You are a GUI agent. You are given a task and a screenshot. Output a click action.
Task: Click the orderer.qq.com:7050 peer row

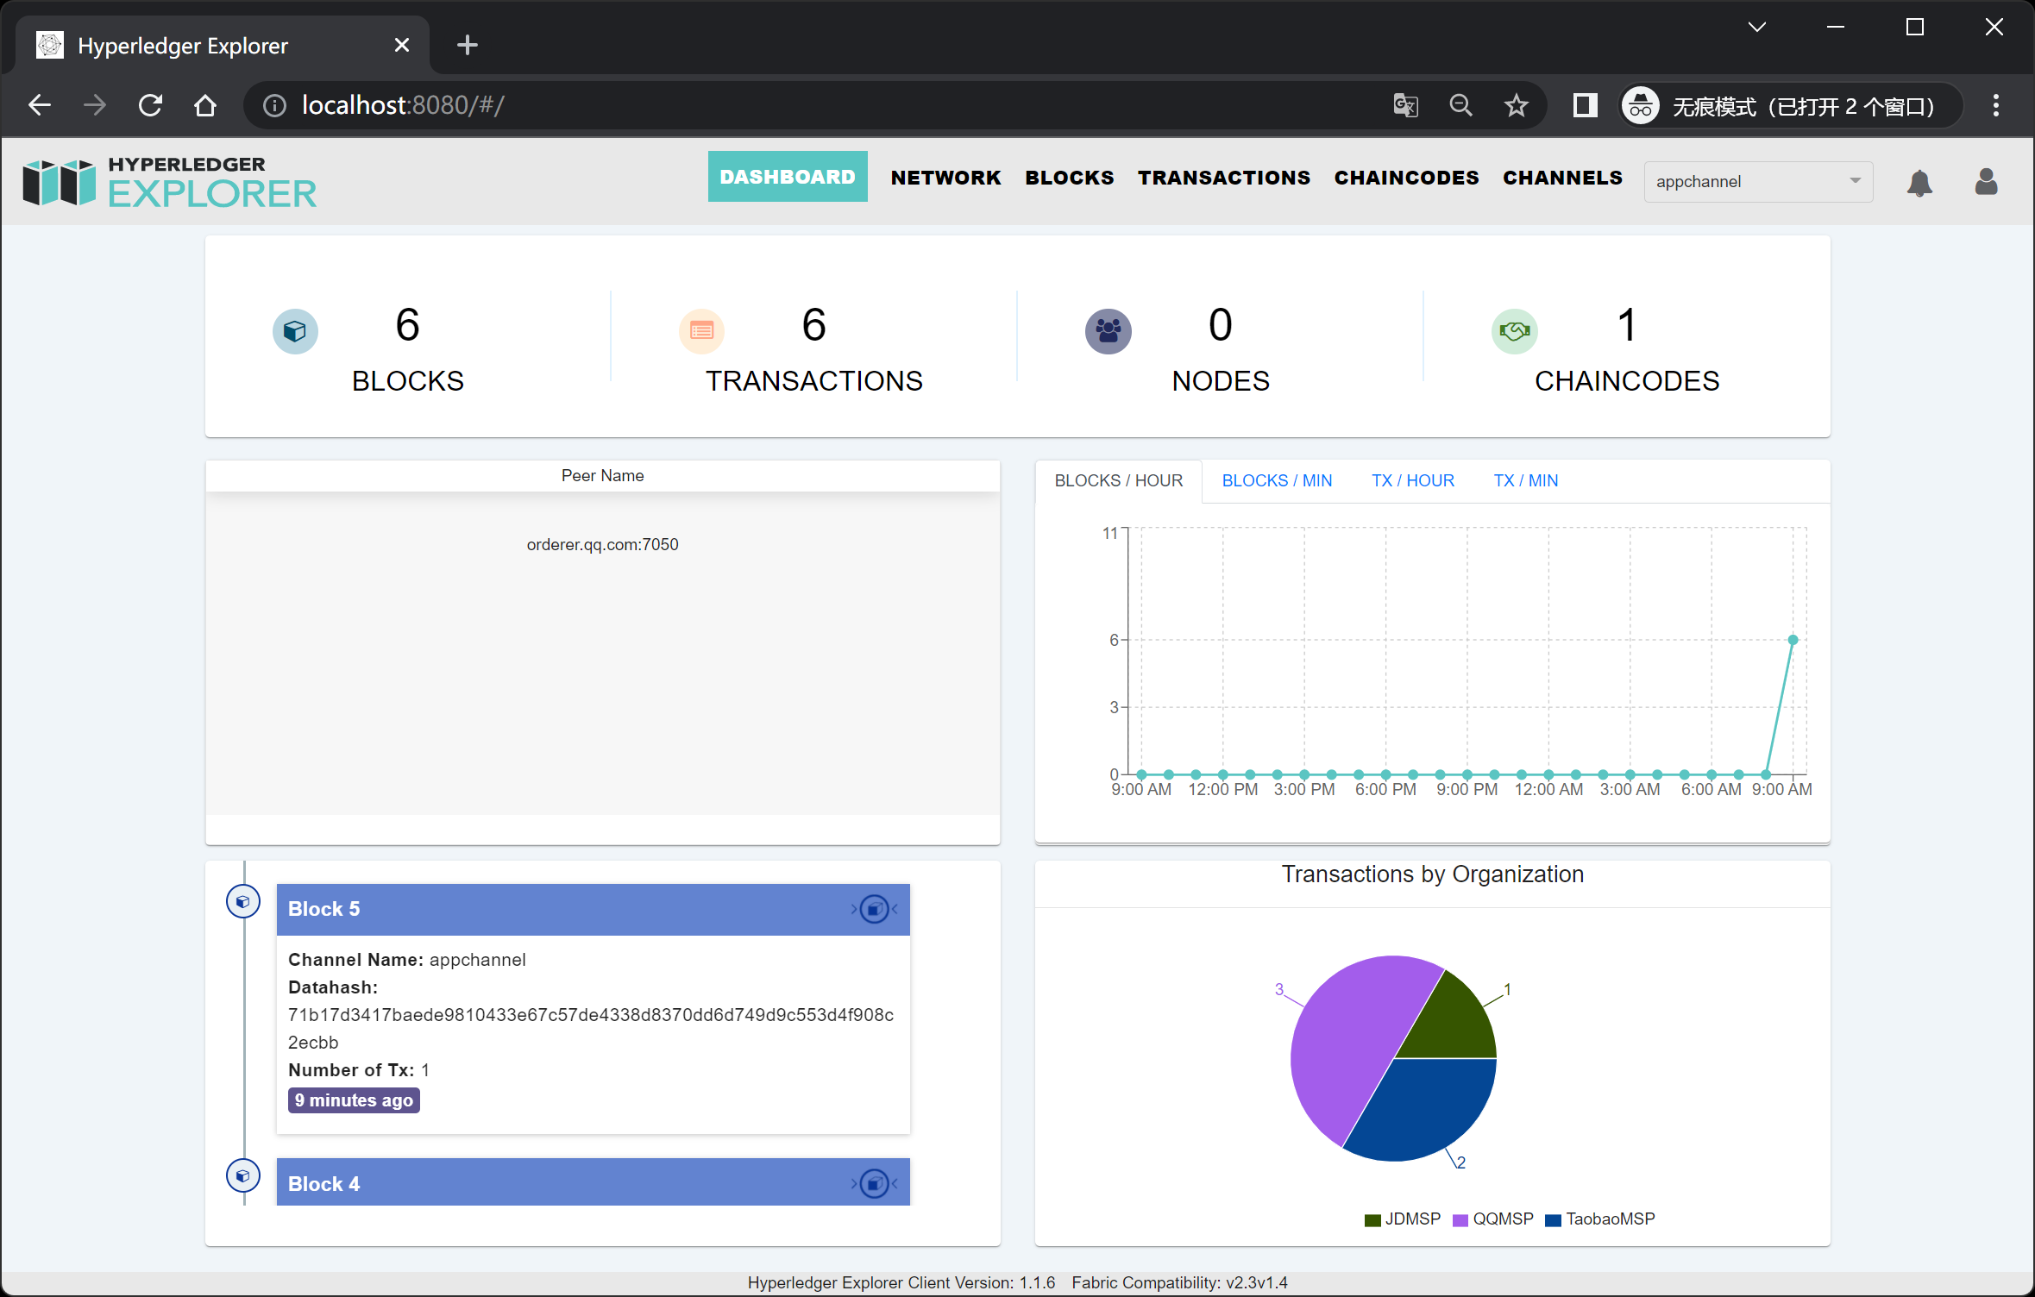point(602,544)
